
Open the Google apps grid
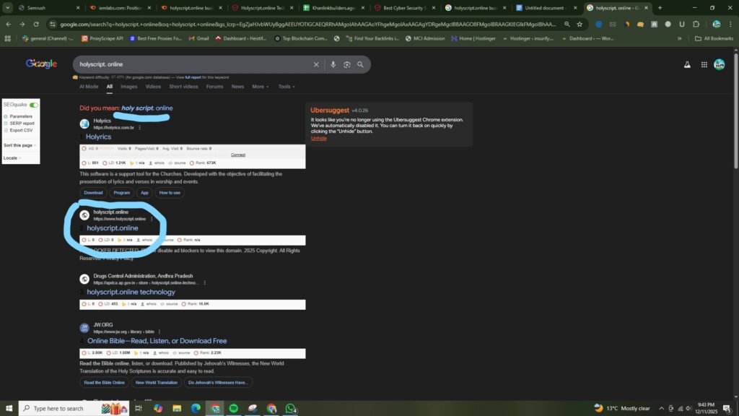(x=704, y=64)
